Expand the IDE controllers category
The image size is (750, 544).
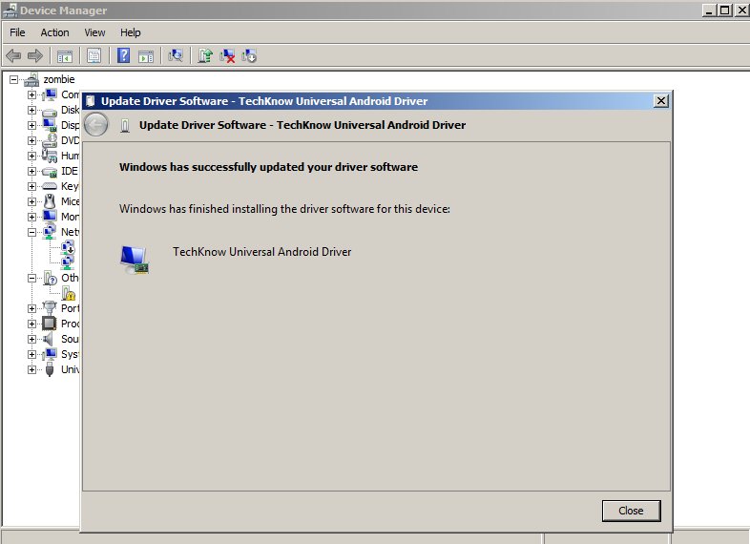(31, 171)
